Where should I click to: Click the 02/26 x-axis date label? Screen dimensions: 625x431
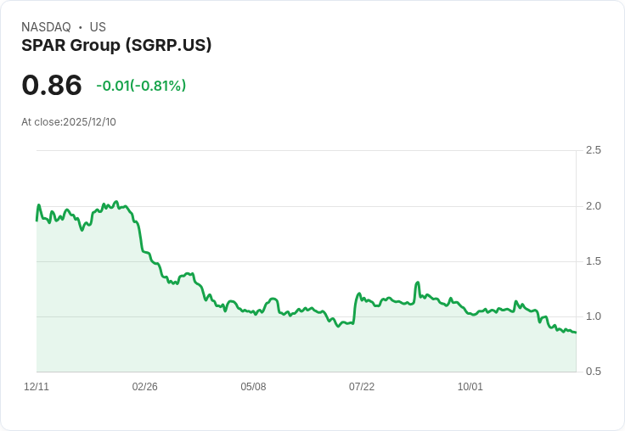144,387
